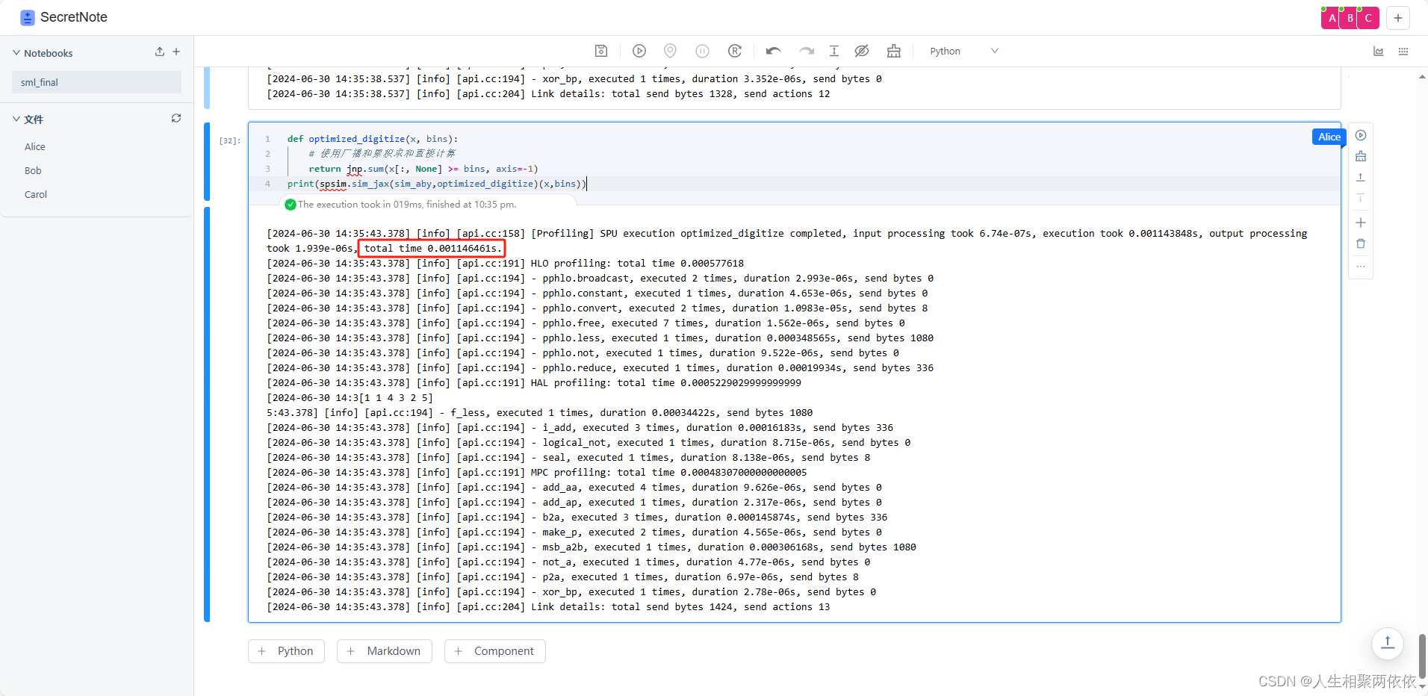
Task: Select the Alice file node
Action: (35, 146)
